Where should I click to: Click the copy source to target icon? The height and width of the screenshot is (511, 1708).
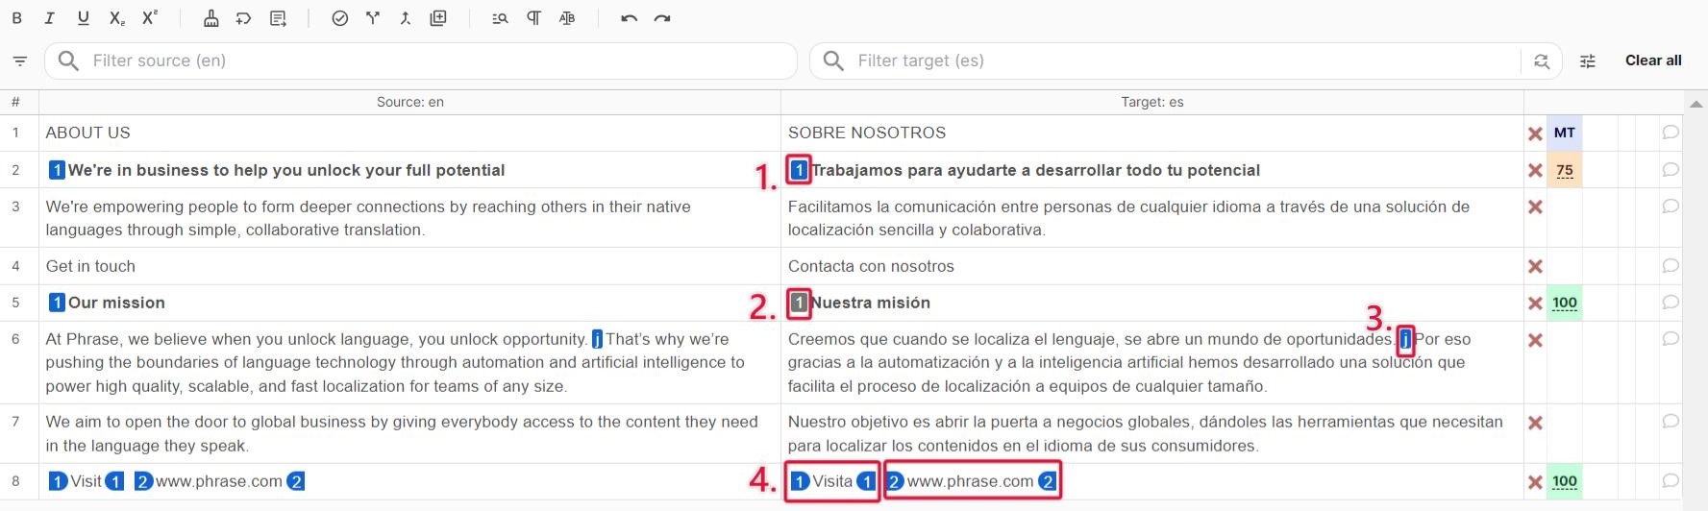[x=279, y=18]
